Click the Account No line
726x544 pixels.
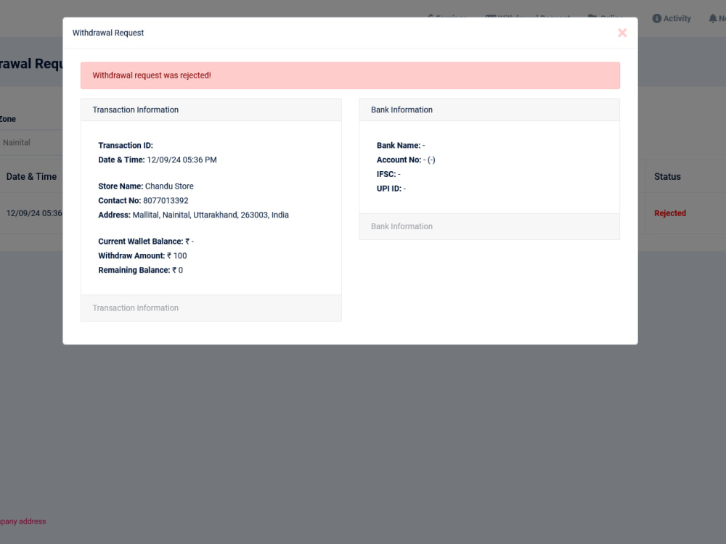click(406, 160)
